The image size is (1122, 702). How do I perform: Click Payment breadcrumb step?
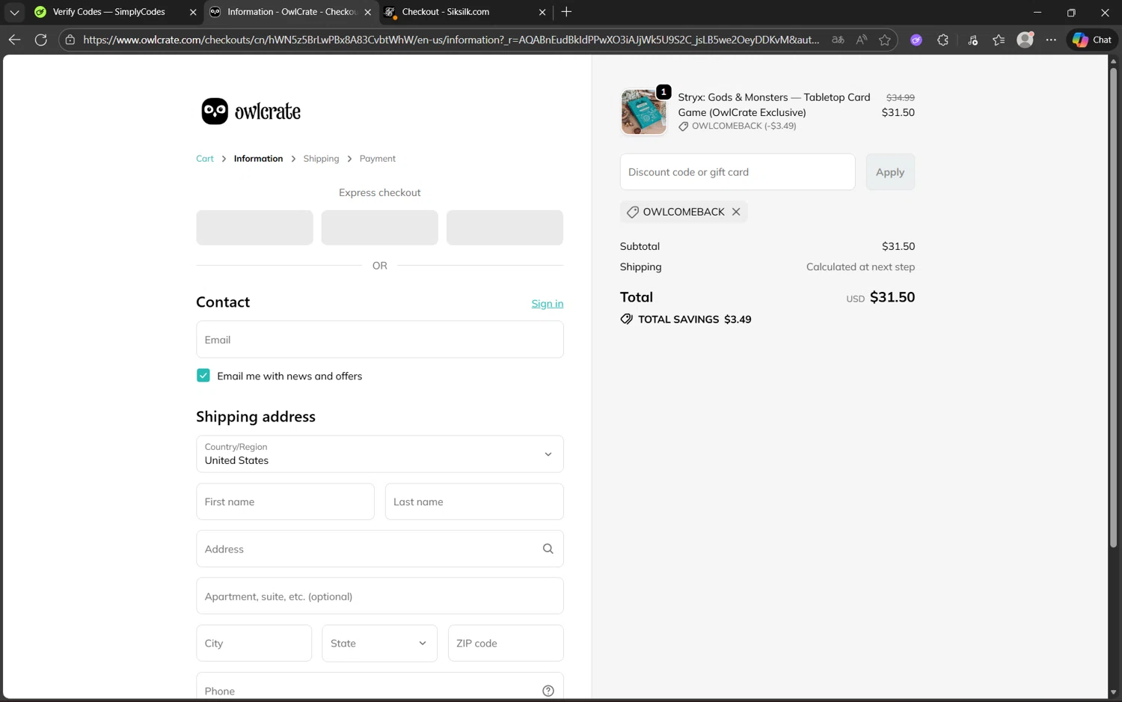[377, 159]
